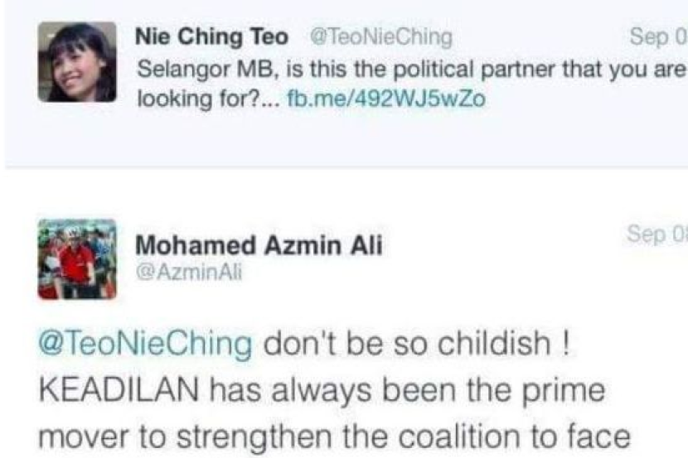Open the fb.me/492WJ5wZo link

(x=385, y=100)
